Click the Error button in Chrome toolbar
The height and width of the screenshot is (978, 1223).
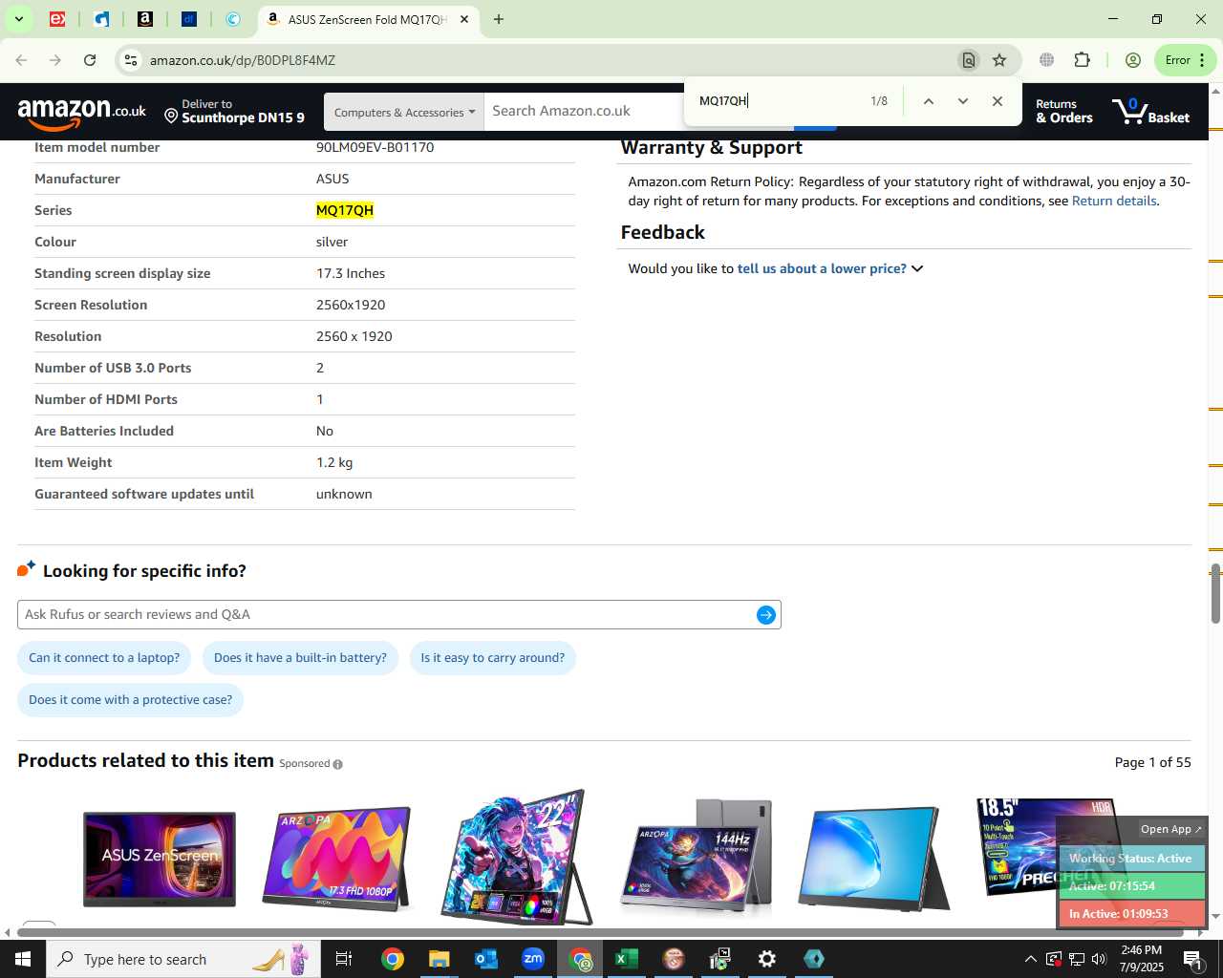[x=1186, y=60]
